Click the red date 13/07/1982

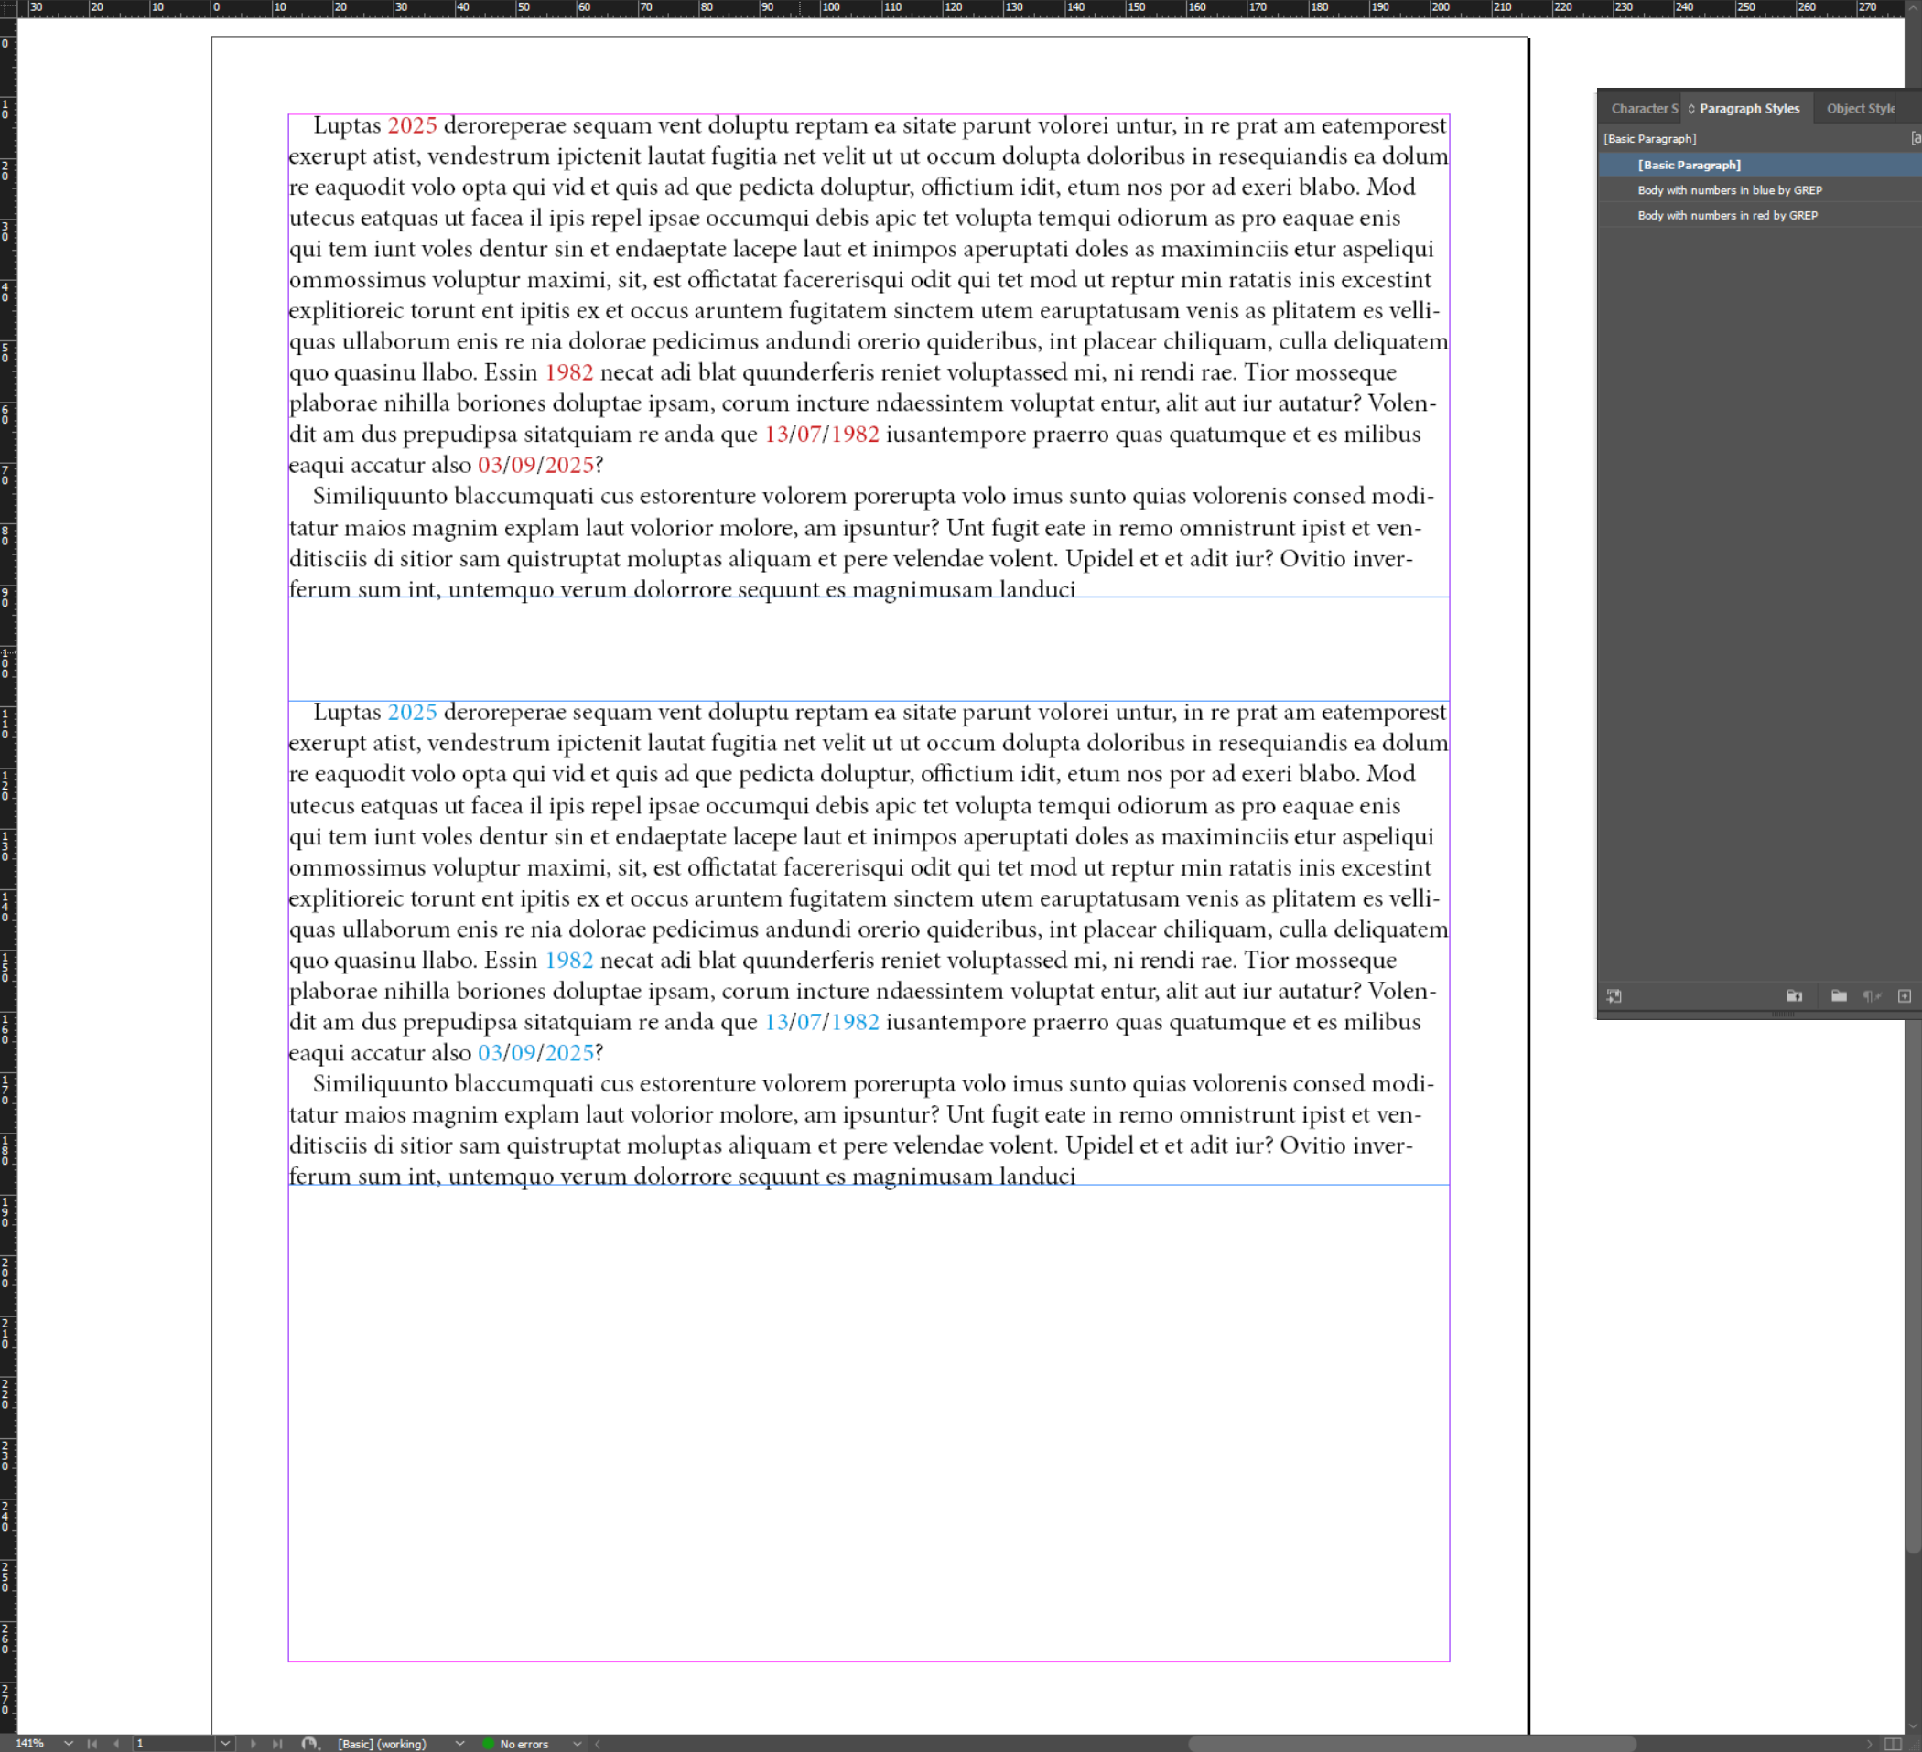tap(822, 434)
